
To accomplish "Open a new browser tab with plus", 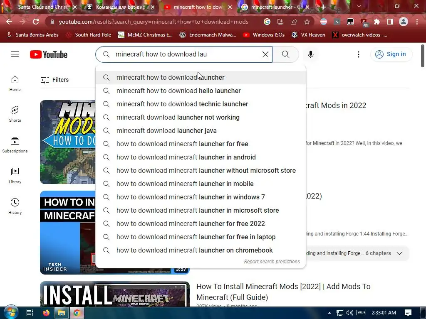I will click(x=323, y=7).
